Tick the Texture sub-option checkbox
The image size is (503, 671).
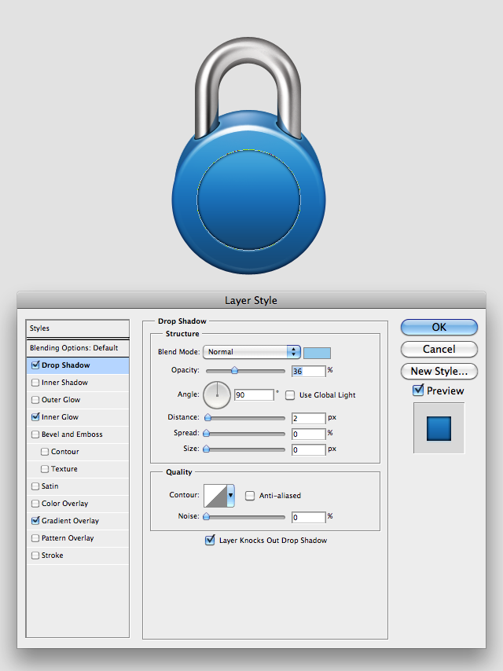pos(45,469)
